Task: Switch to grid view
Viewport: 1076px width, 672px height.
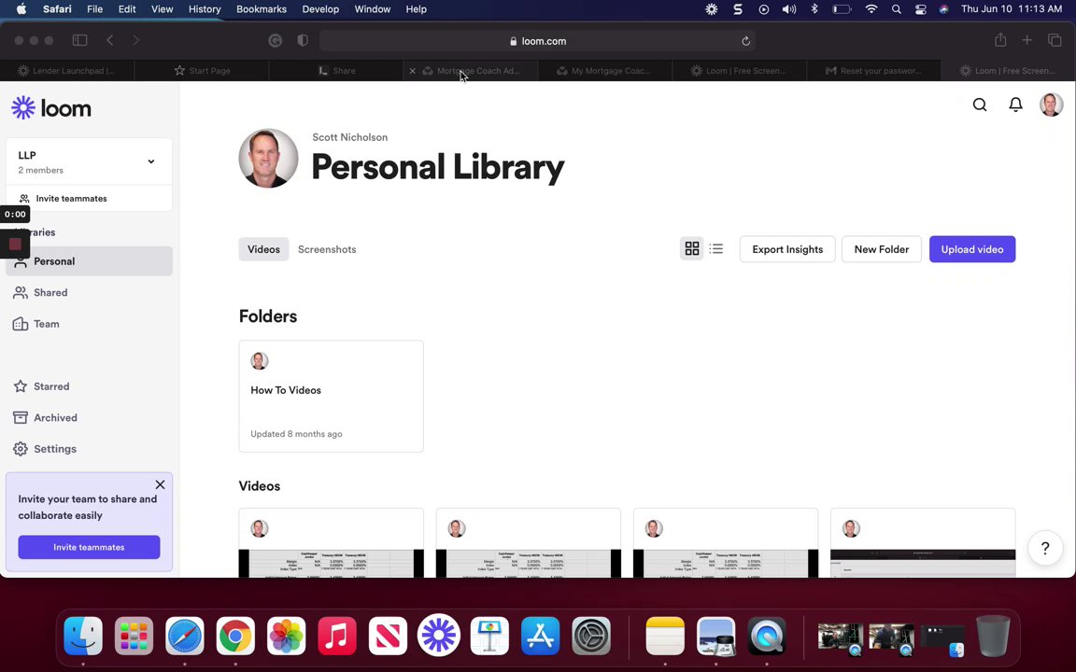Action: [x=692, y=249]
